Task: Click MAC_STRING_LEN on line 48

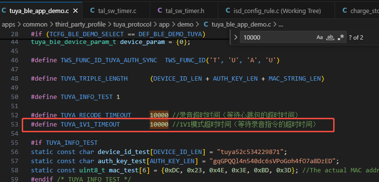Action: coord(295,79)
